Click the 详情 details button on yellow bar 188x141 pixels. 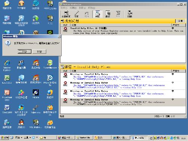pyautogui.click(x=180, y=21)
